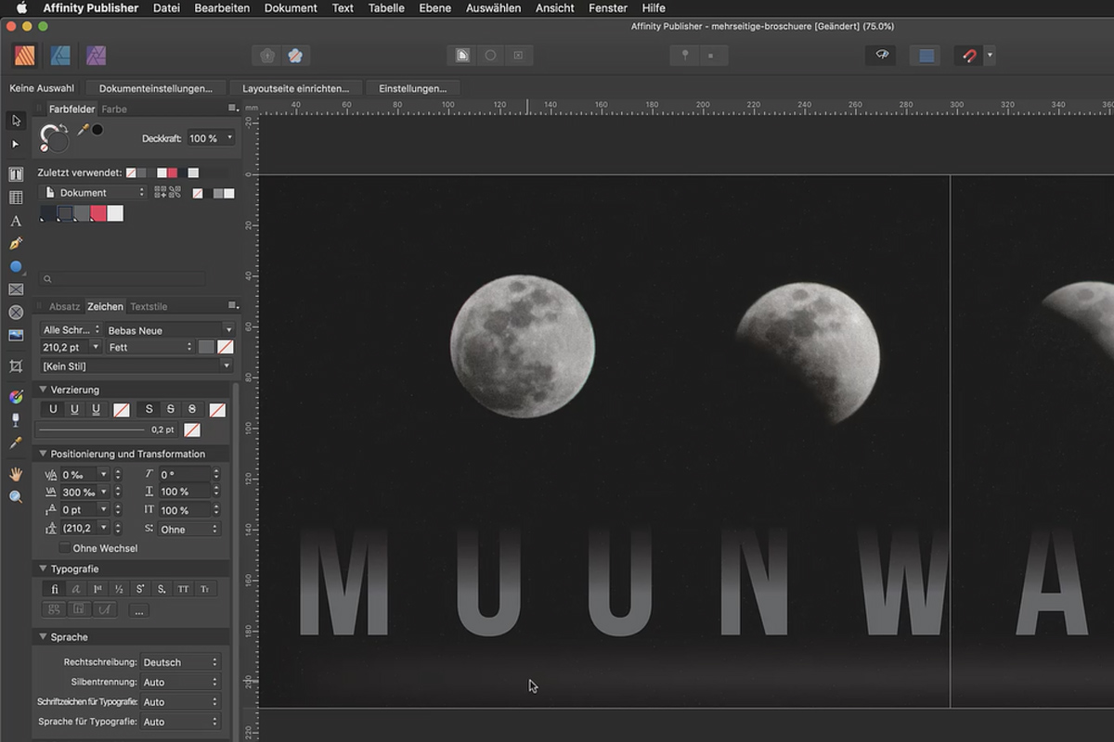The image size is (1114, 742).
Task: Select the Artistic Text tool
Action: pyautogui.click(x=16, y=221)
